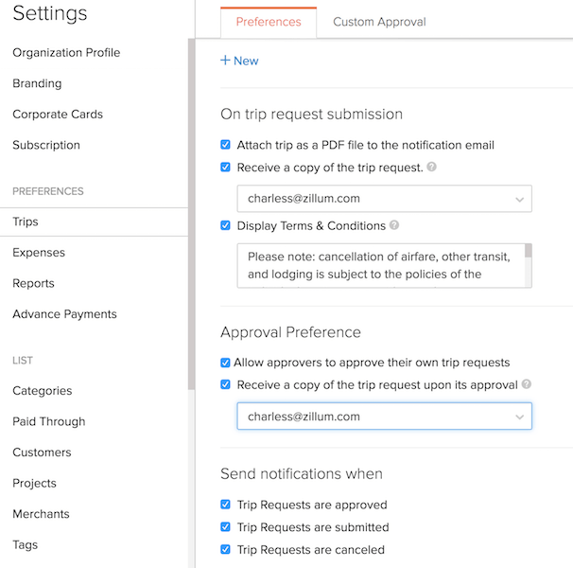
Task: Switch to the Preferences tab
Action: (269, 22)
